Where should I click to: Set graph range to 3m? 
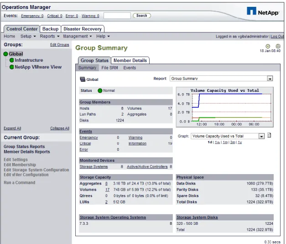pyautogui.click(x=233, y=142)
